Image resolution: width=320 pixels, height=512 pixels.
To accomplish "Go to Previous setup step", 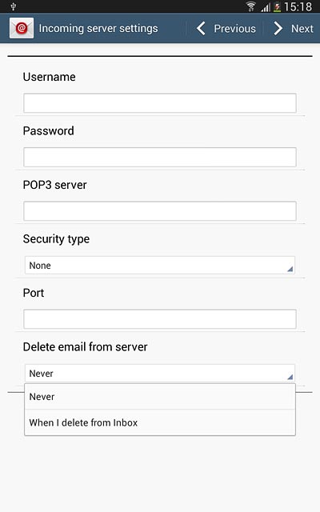I will tap(226, 29).
